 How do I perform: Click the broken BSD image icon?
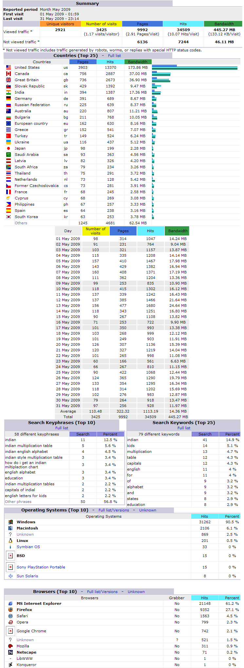(x=10, y=556)
